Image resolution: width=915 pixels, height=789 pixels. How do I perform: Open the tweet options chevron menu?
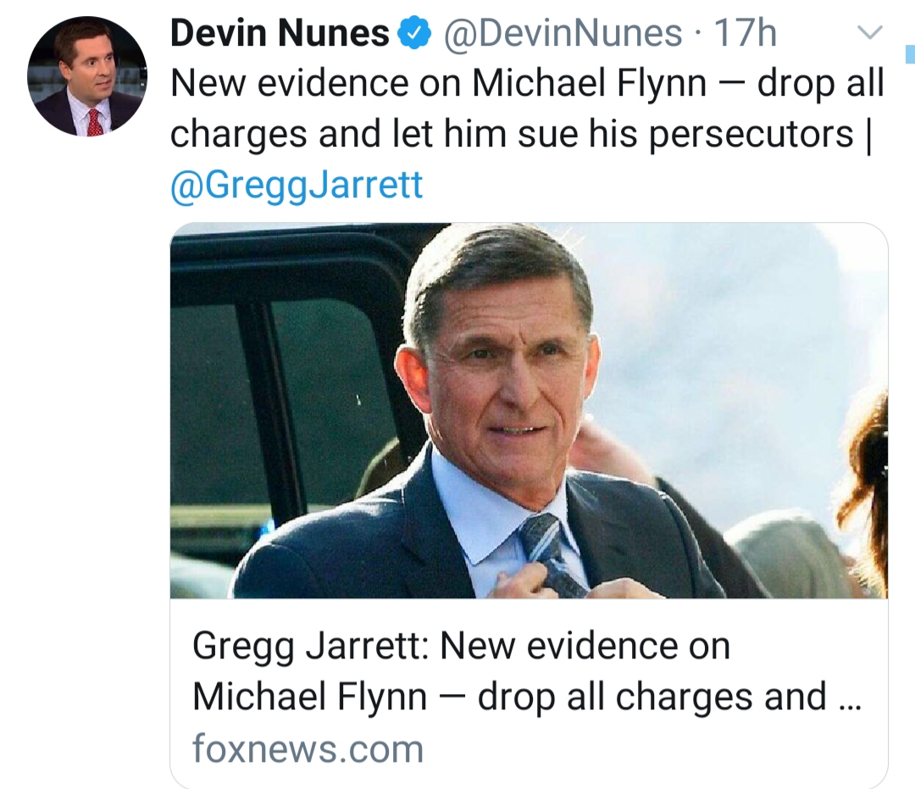pyautogui.click(x=870, y=34)
